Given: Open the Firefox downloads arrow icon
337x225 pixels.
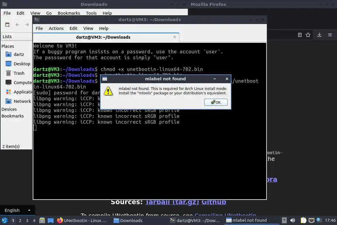Looking at the screenshot, I should click(x=319, y=35).
